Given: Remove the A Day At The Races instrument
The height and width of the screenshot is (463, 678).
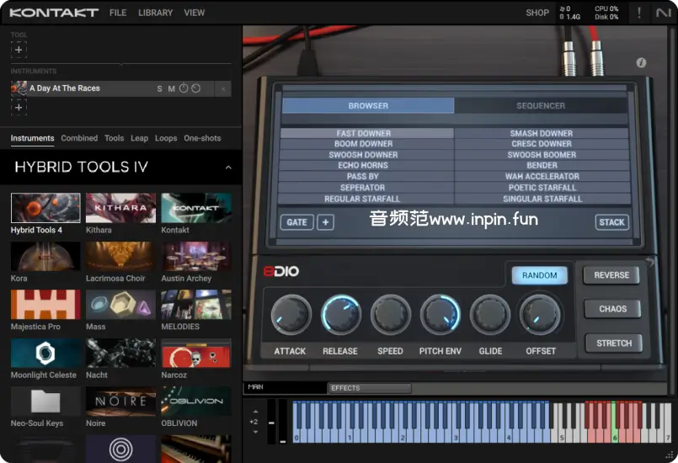Looking at the screenshot, I should point(223,88).
